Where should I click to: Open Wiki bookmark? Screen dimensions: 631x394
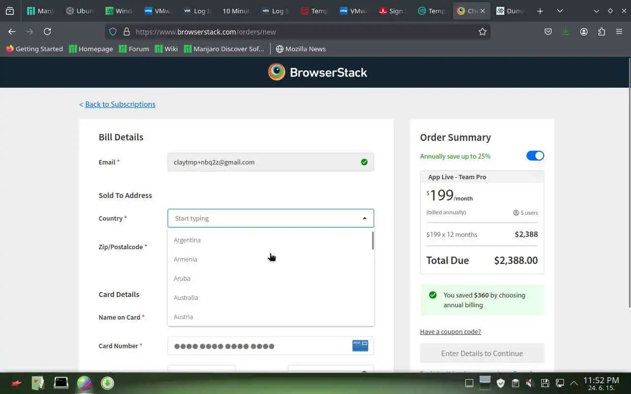click(166, 49)
